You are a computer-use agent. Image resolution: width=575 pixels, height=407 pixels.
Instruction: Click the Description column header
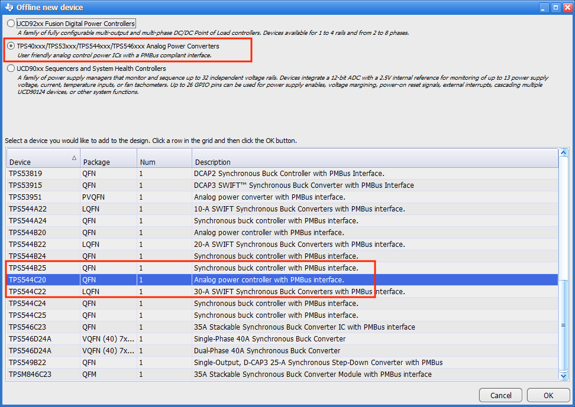[375, 158]
